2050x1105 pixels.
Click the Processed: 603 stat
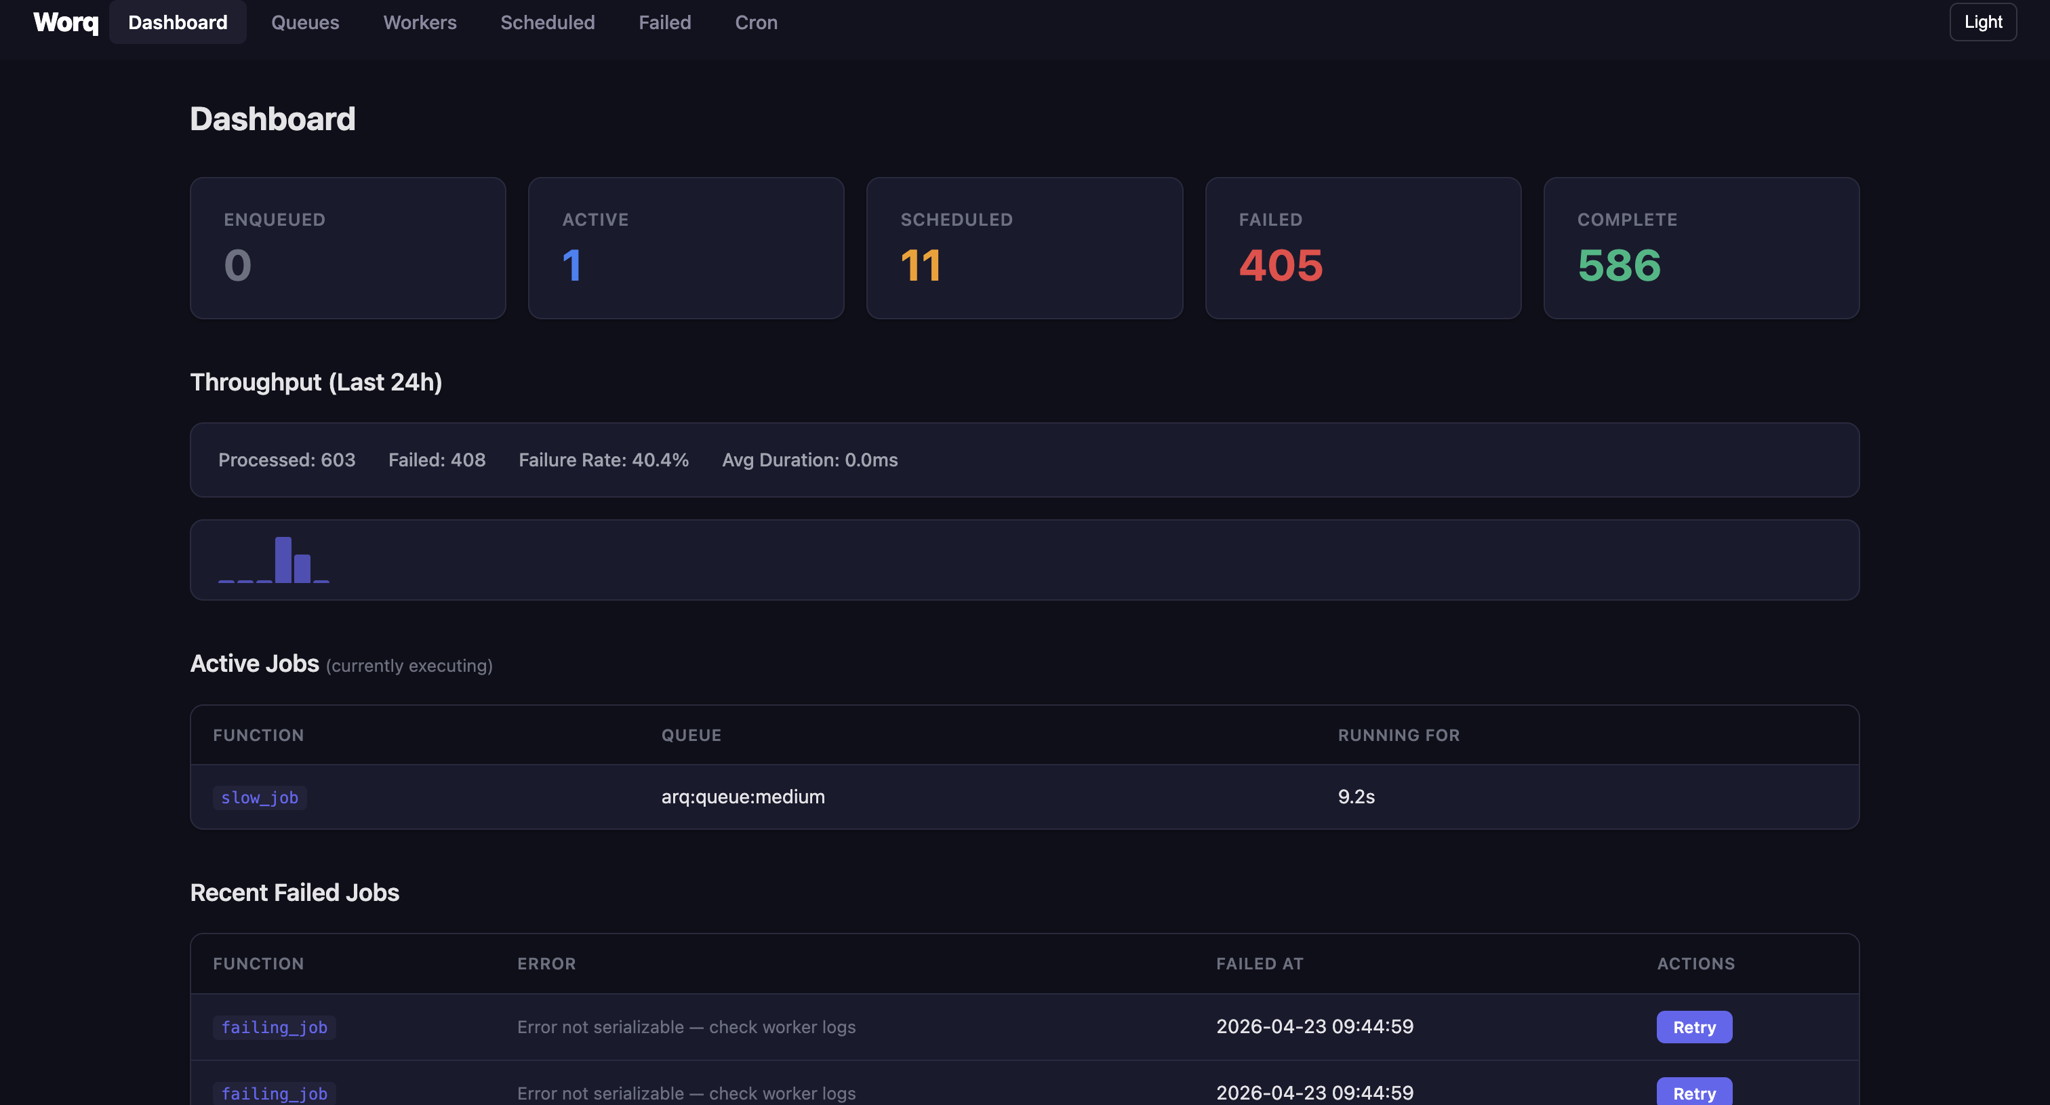pyautogui.click(x=287, y=460)
